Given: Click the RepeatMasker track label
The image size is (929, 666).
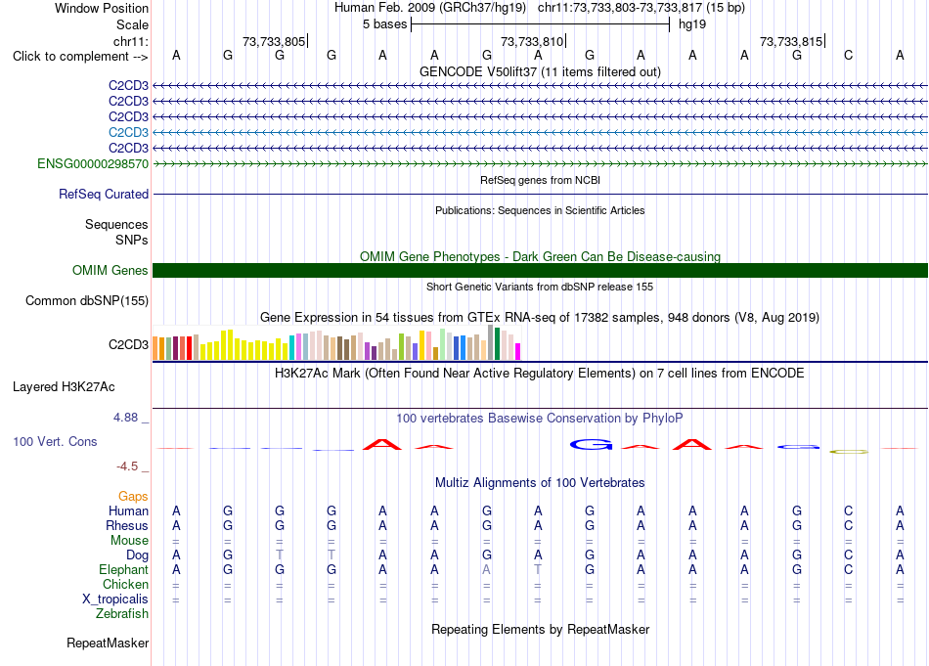Looking at the screenshot, I should (x=108, y=643).
